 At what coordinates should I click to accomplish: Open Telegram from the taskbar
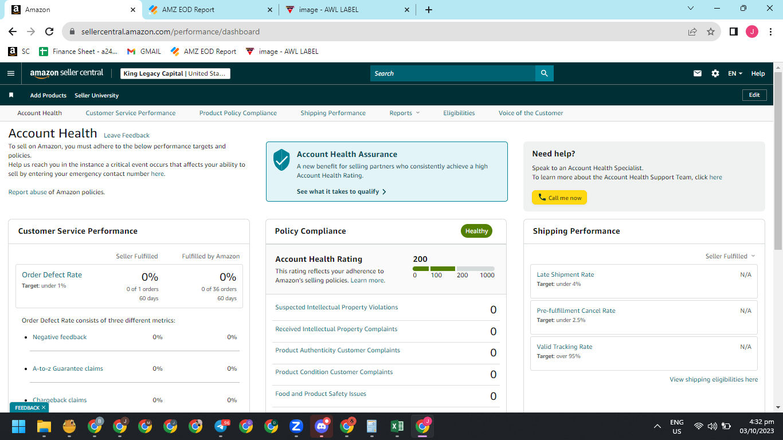(x=221, y=426)
